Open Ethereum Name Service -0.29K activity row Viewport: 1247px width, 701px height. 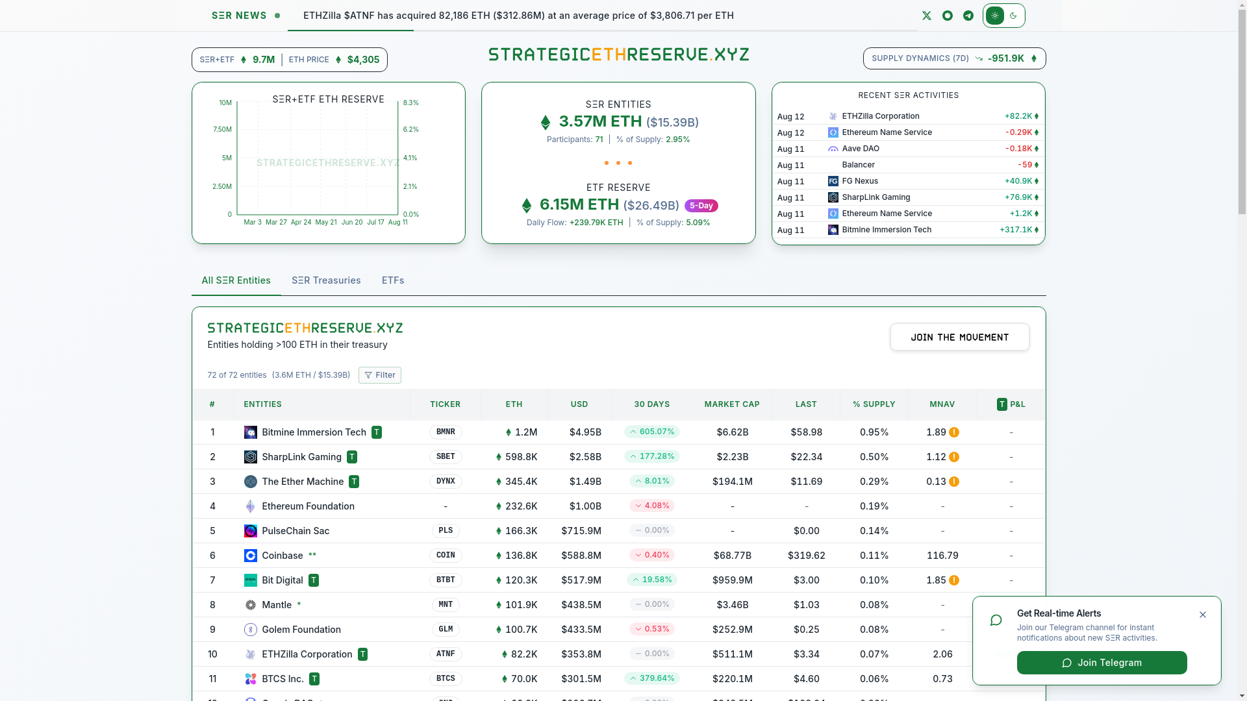(x=908, y=132)
